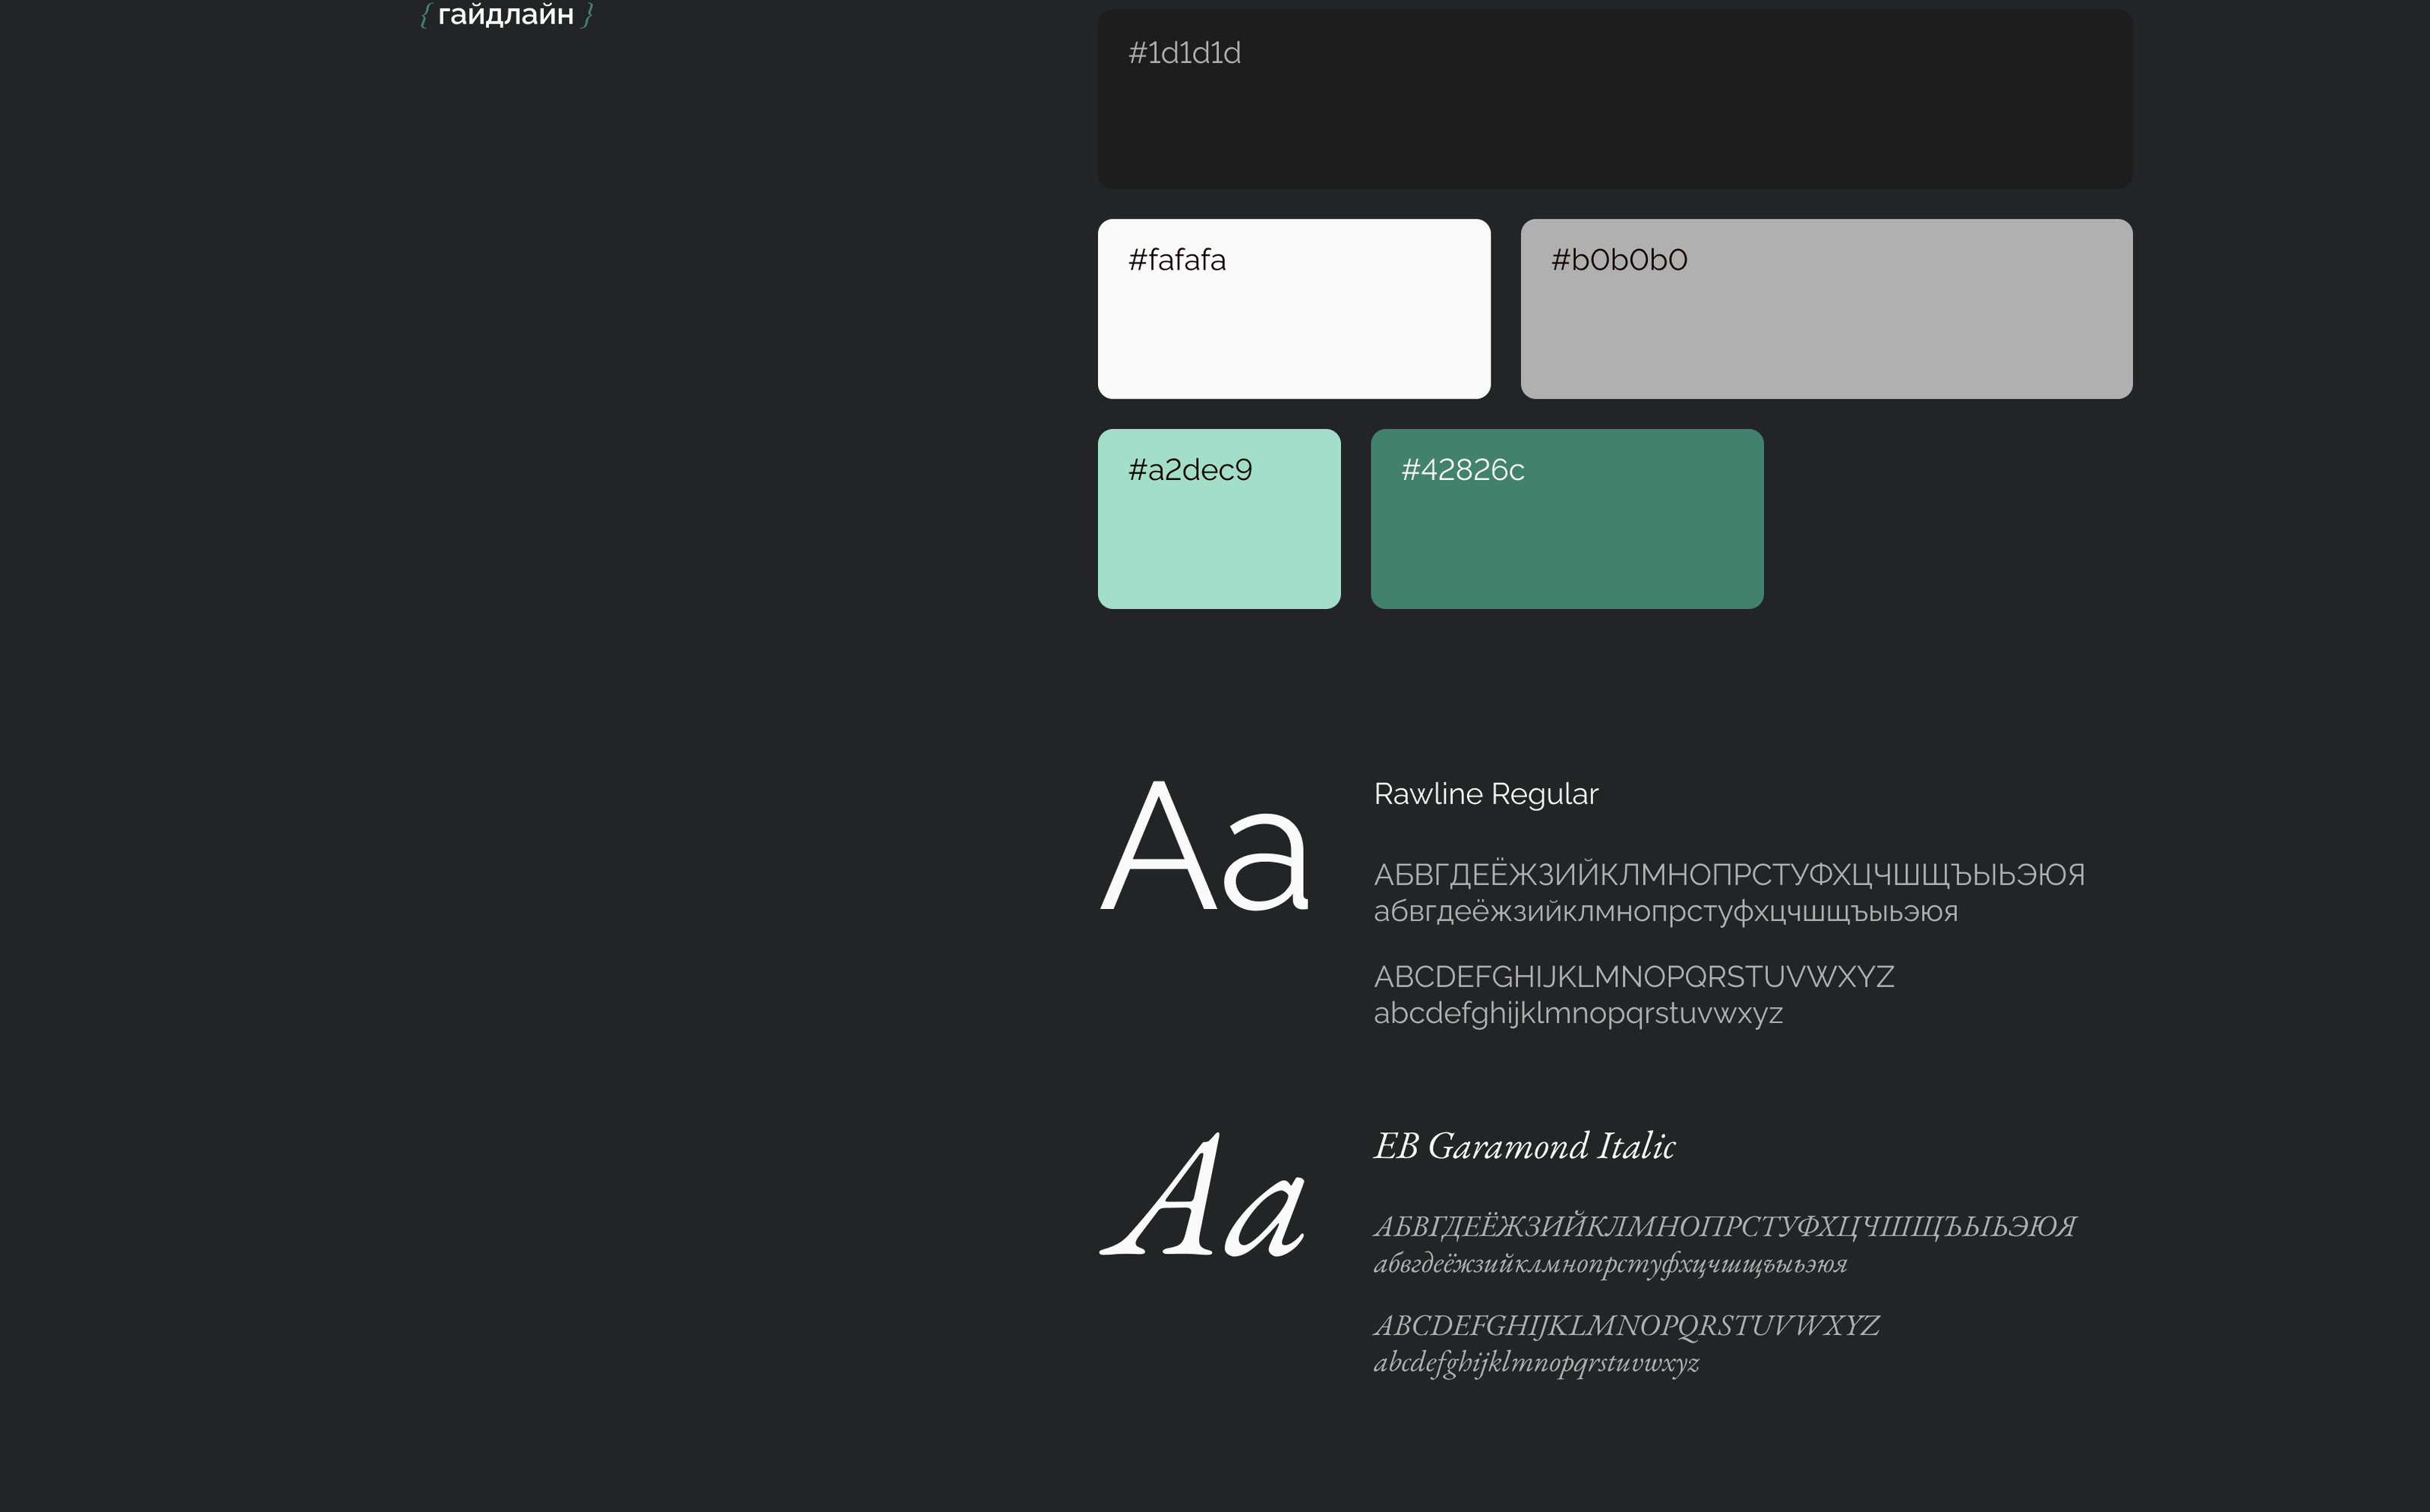Image resolution: width=2430 pixels, height=1512 pixels.
Task: Click the гайдлайн heading text
Action: tap(505, 14)
